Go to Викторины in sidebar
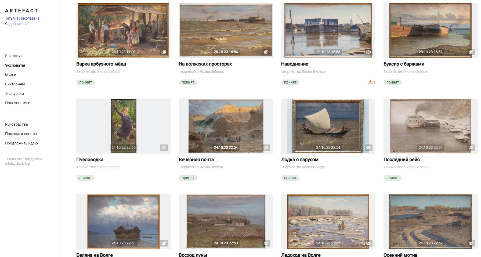Image resolution: width=481 pixels, height=257 pixels. click(15, 84)
